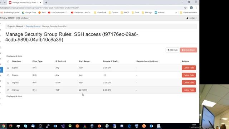Check the Egress IPv6 rule checkbox
229x129 pixels.
8,75
